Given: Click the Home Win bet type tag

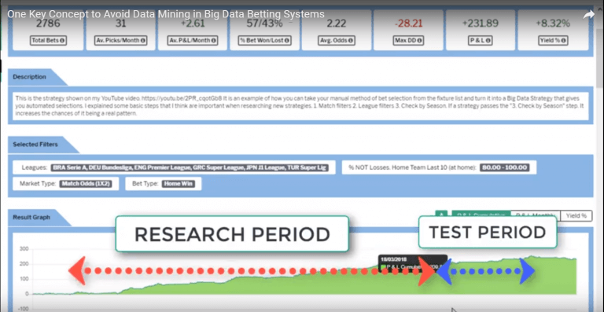Looking at the screenshot, I should click(x=179, y=184).
